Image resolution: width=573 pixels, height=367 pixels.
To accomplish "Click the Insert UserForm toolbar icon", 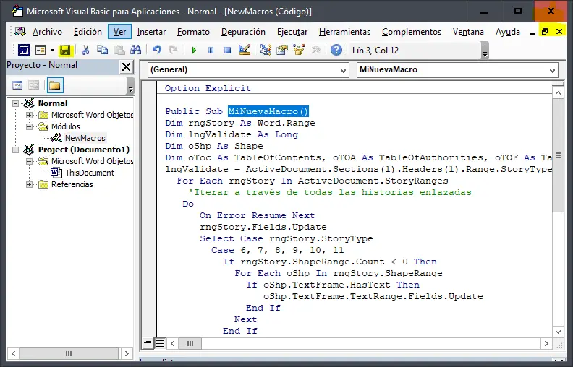I will [41, 50].
